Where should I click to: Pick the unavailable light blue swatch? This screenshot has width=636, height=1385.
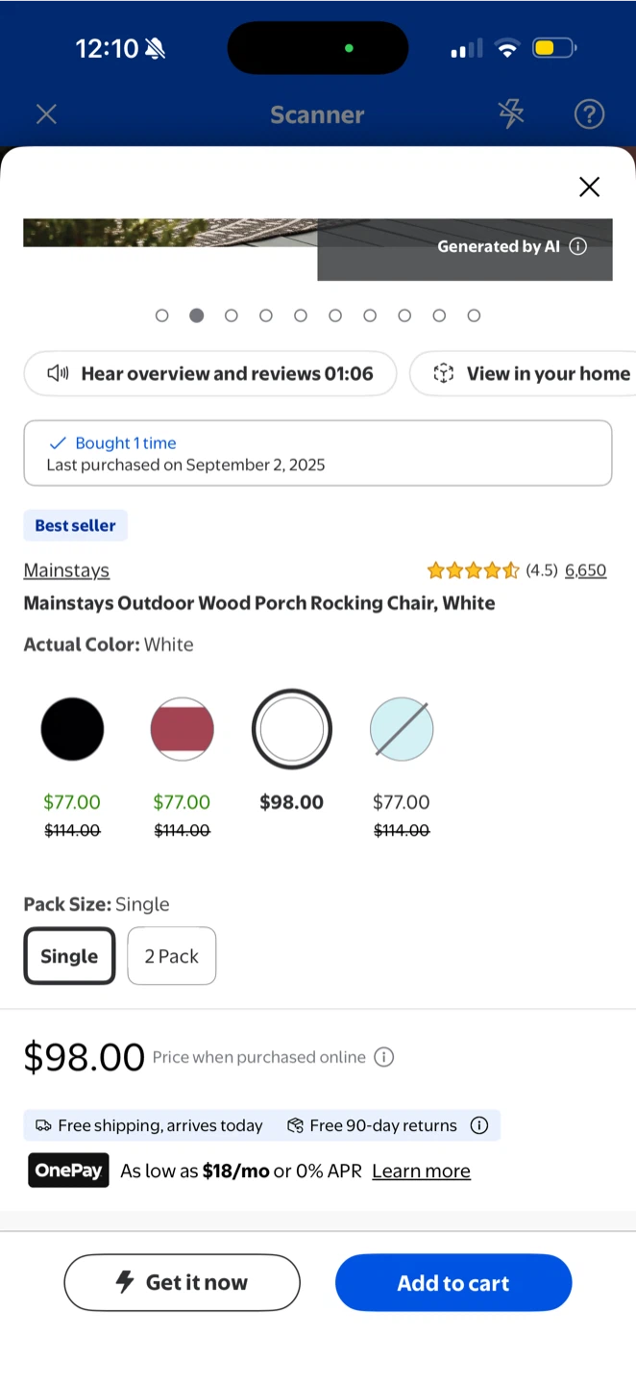[402, 729]
